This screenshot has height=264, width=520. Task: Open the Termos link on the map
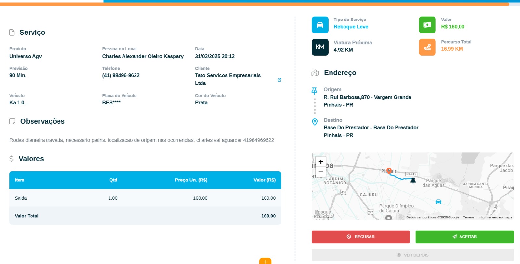[x=469, y=218]
